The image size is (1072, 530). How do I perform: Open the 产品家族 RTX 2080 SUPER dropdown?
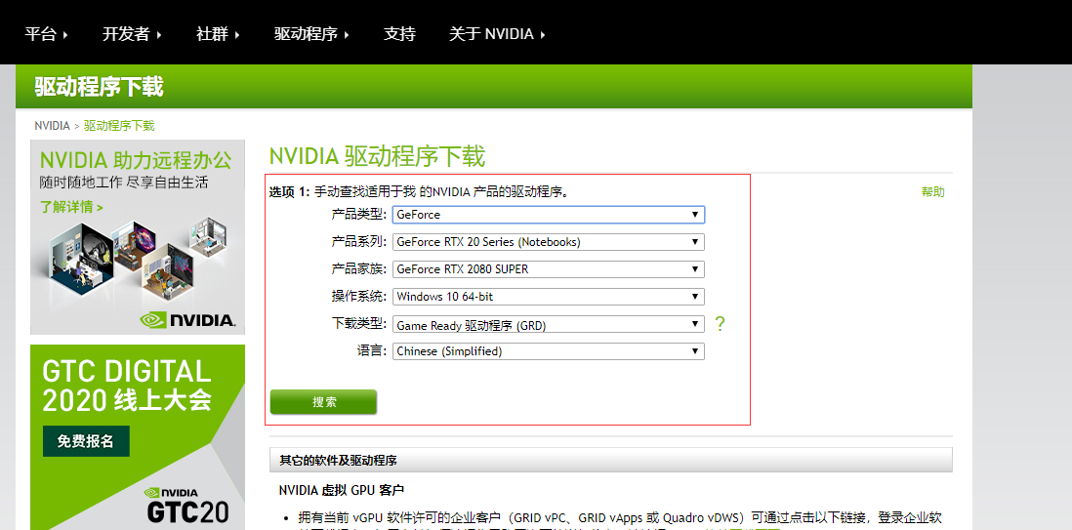[x=548, y=269]
